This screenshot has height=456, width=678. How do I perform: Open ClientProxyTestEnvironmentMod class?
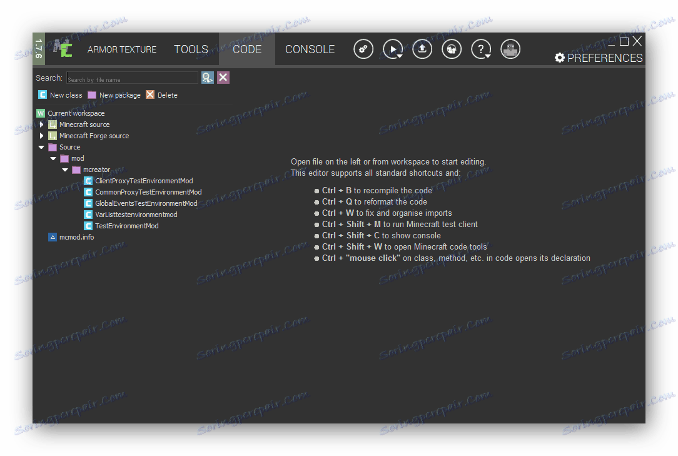click(x=144, y=181)
